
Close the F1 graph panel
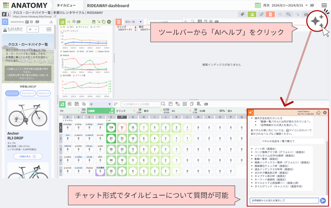[109, 22]
